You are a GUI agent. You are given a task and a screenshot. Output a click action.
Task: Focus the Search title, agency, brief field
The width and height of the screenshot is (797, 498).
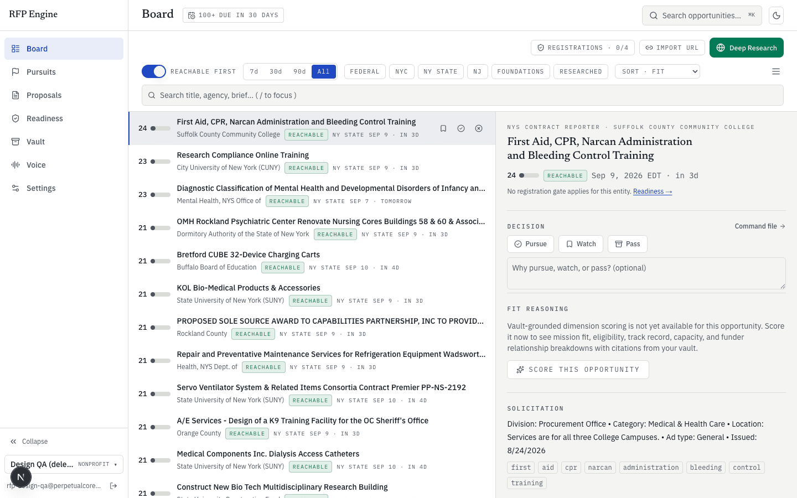463,95
